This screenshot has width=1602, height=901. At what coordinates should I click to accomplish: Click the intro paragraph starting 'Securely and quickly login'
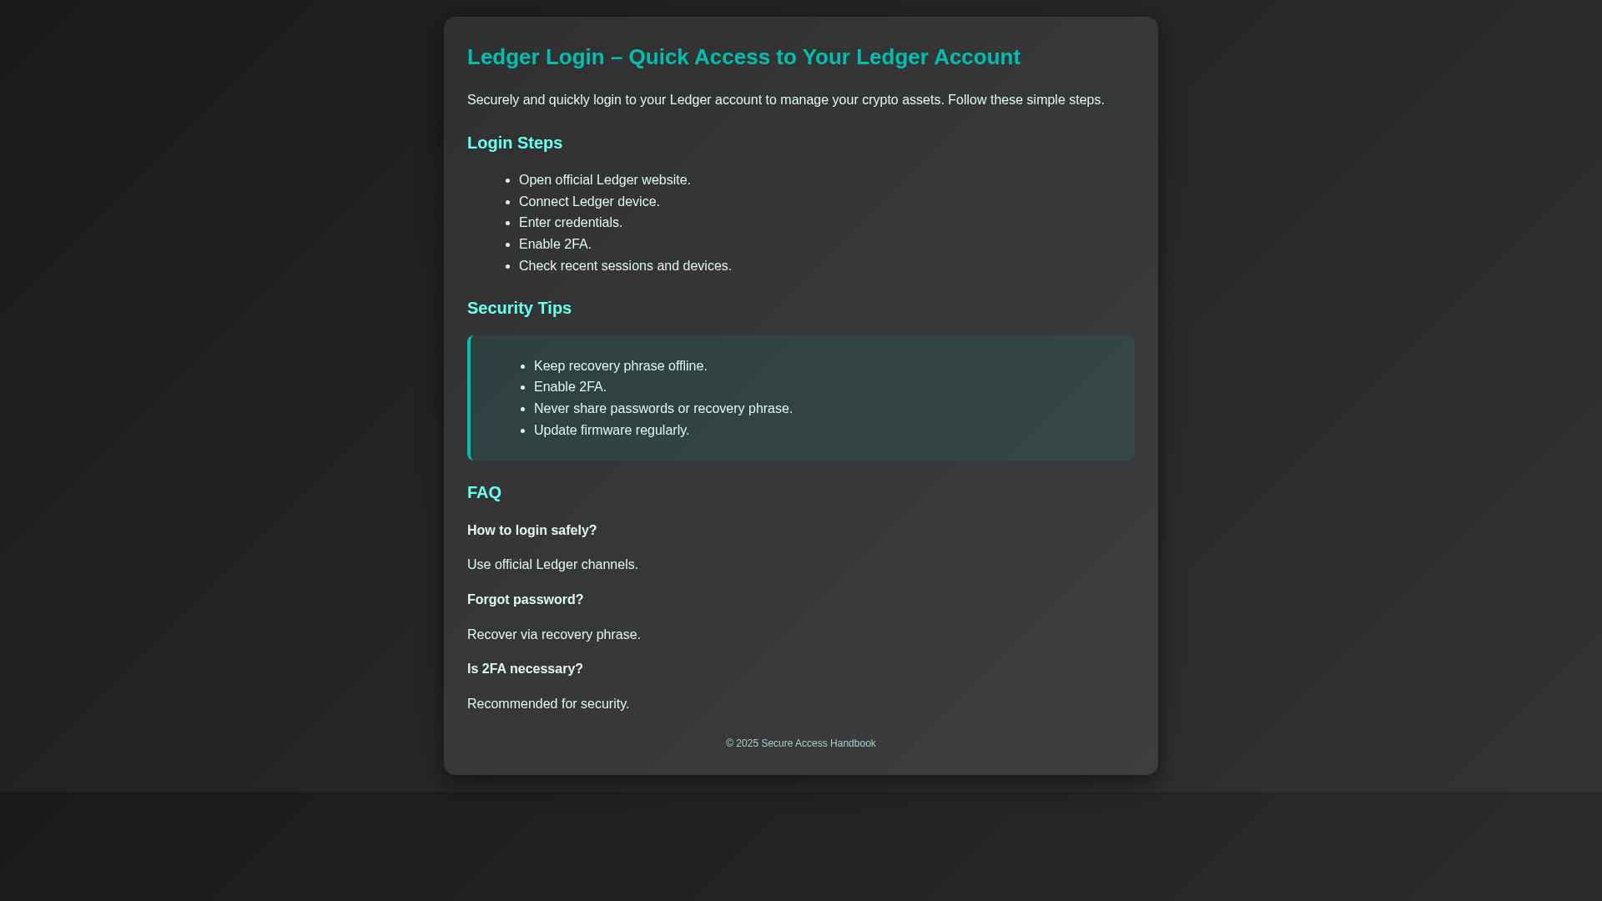click(785, 100)
